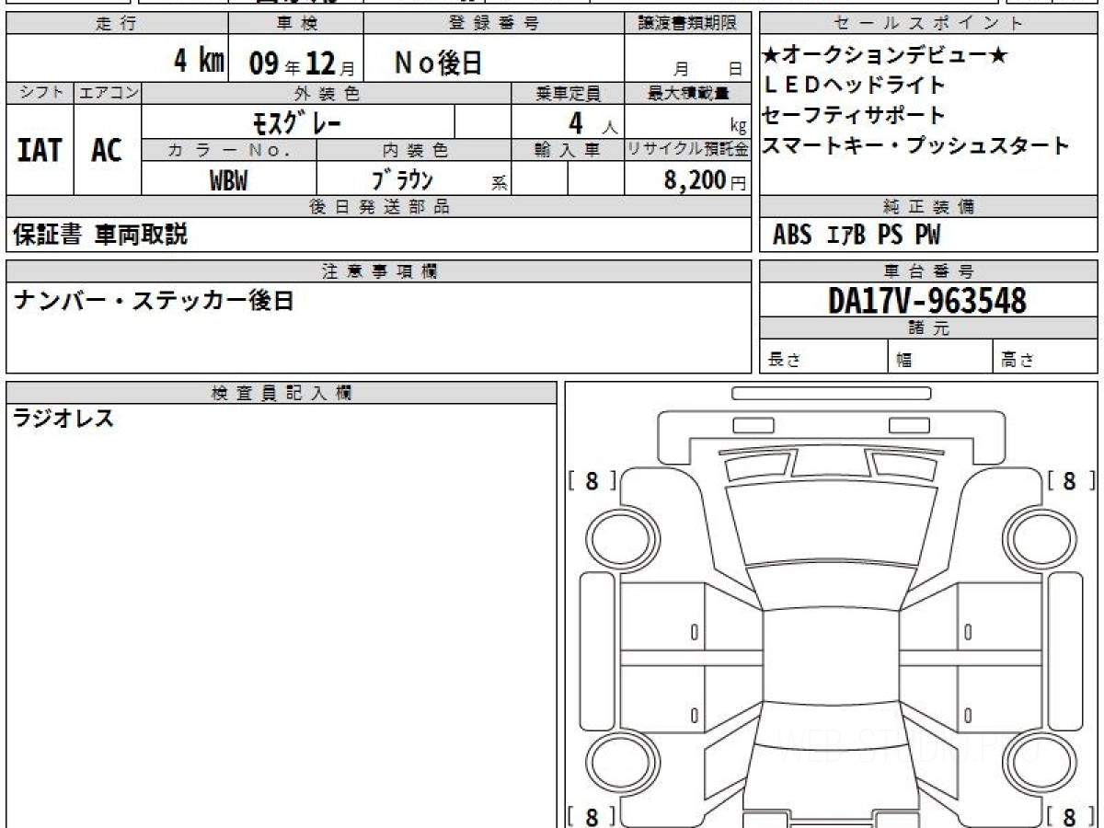Click the 長さ dimension cell
This screenshot has height=828, width=1104.
(x=824, y=357)
